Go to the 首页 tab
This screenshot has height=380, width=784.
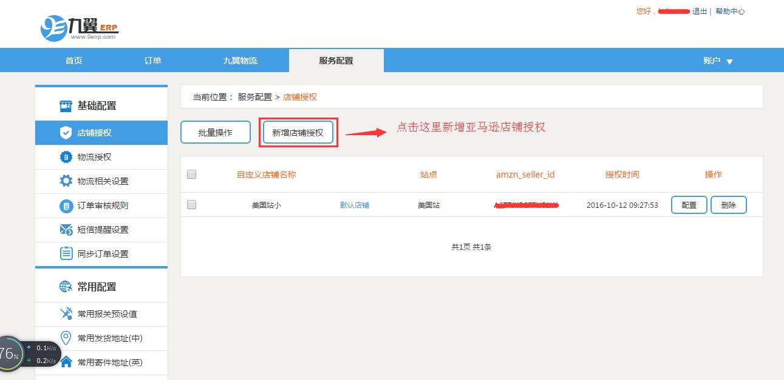(73, 61)
